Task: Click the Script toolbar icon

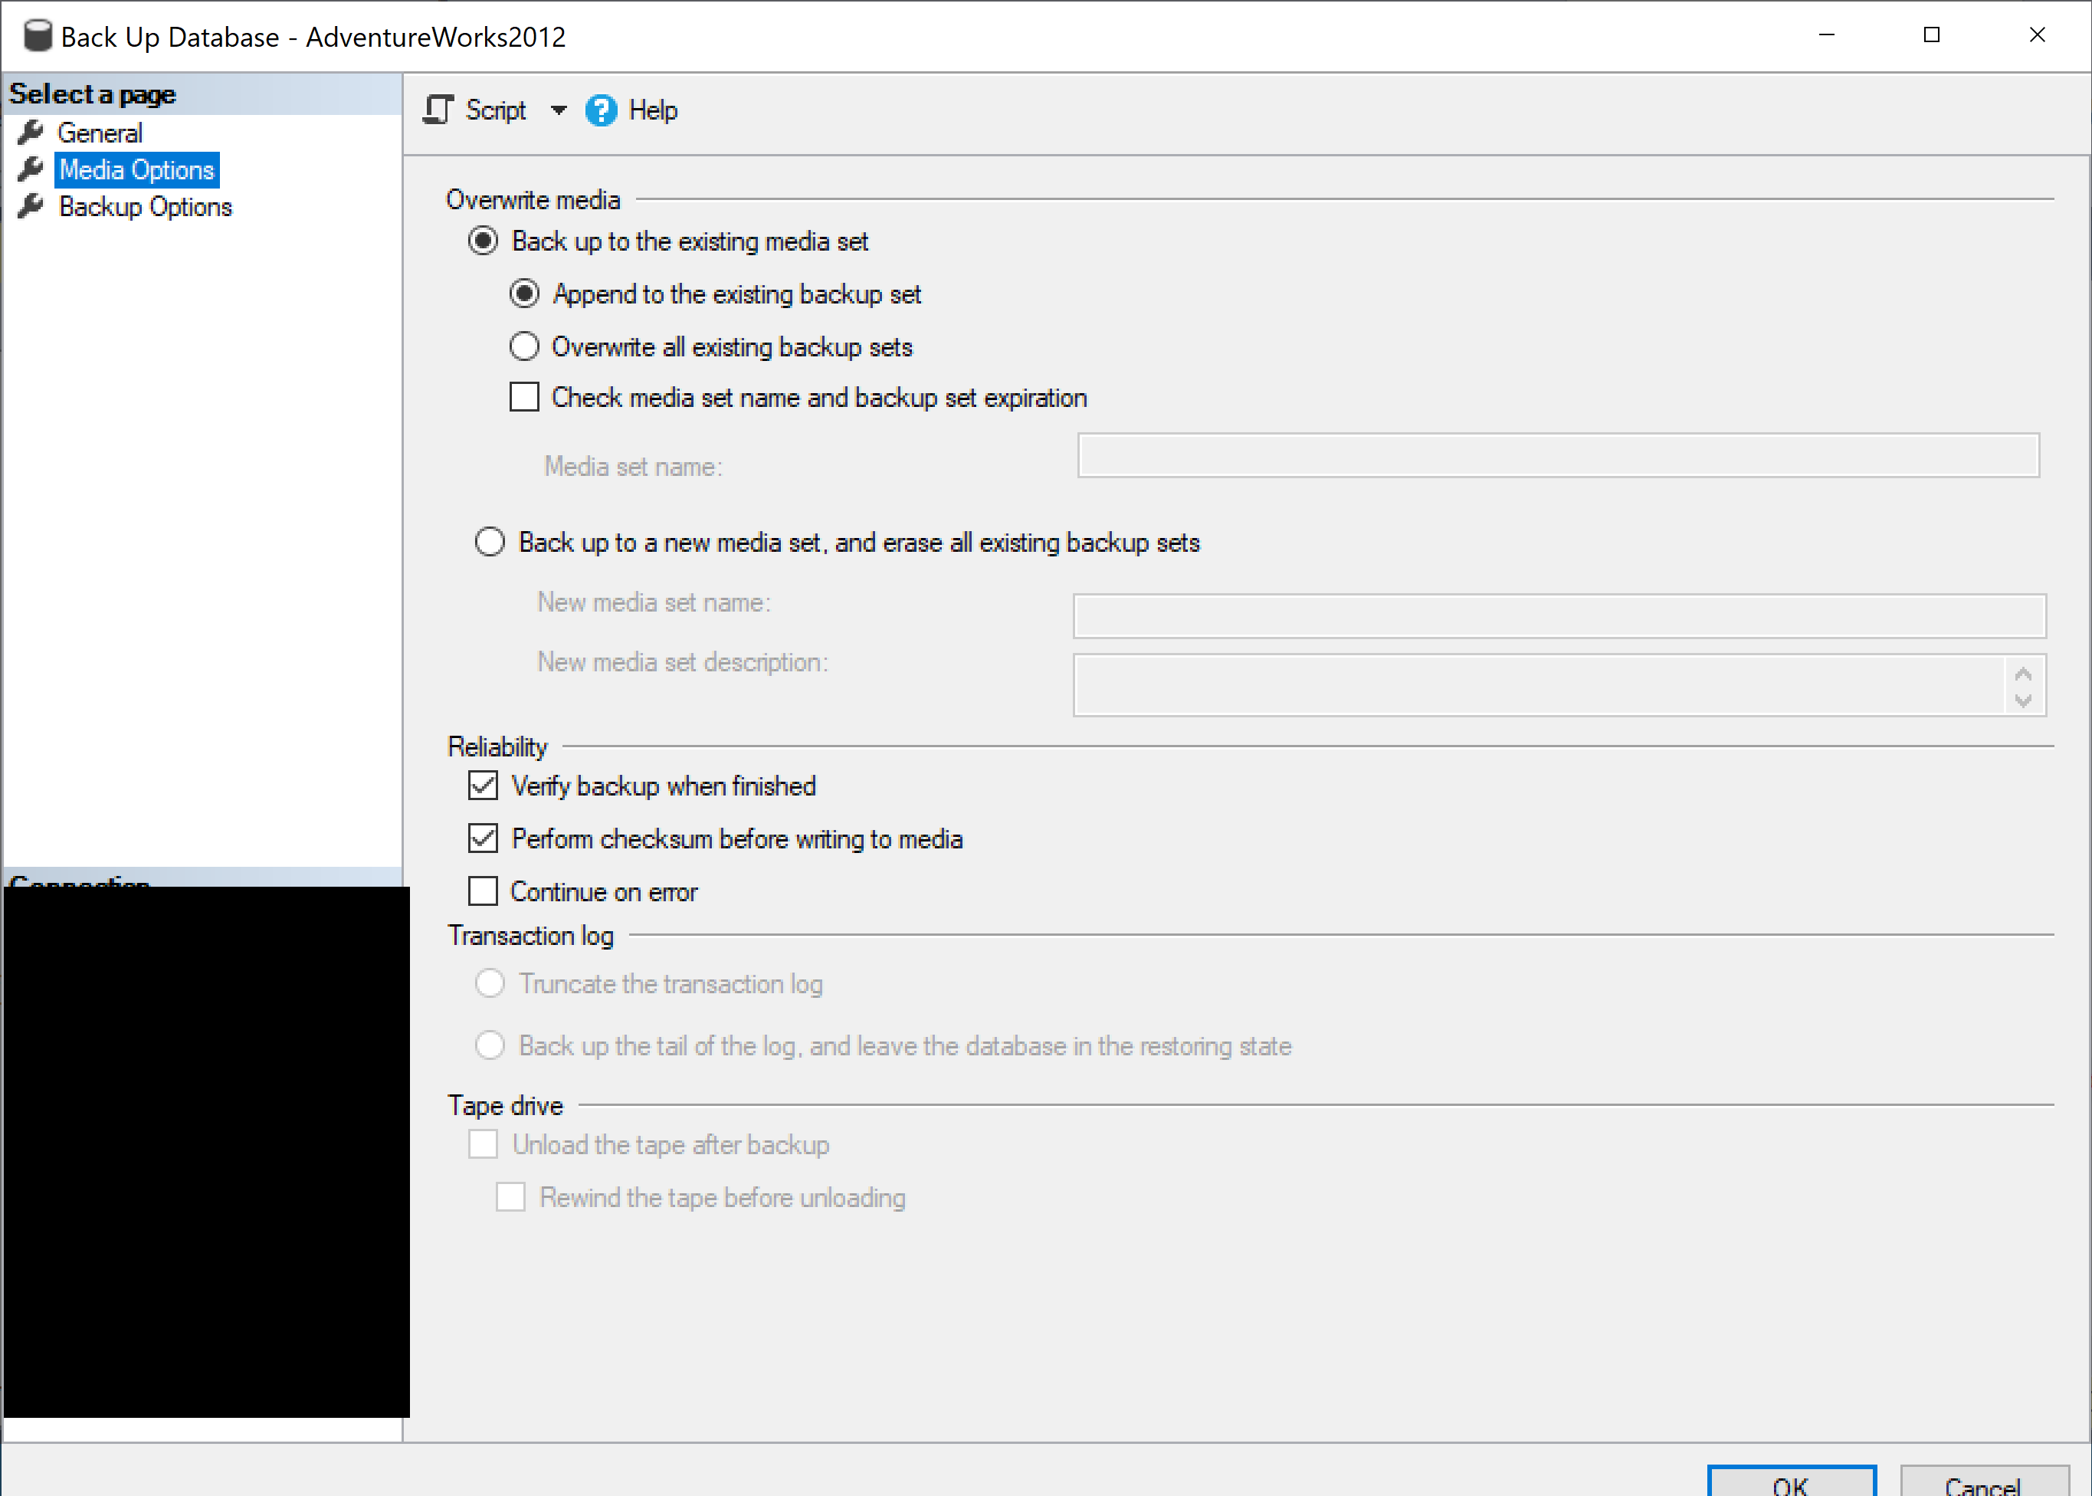Action: [438, 110]
